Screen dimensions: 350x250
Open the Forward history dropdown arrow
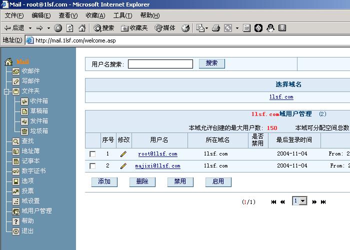[x=48, y=28]
